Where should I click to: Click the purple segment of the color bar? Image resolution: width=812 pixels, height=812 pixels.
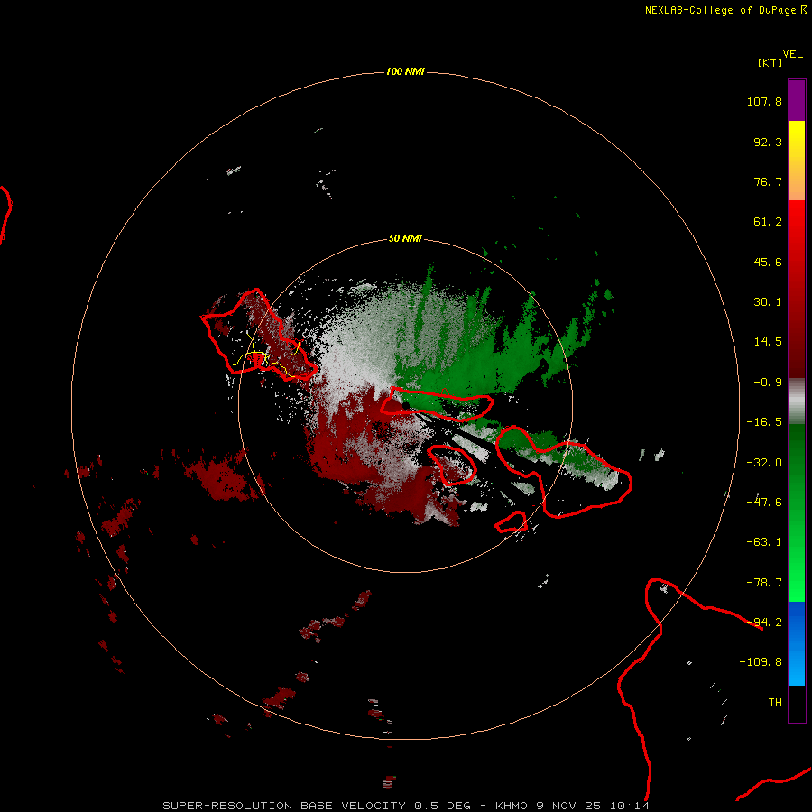click(797, 100)
